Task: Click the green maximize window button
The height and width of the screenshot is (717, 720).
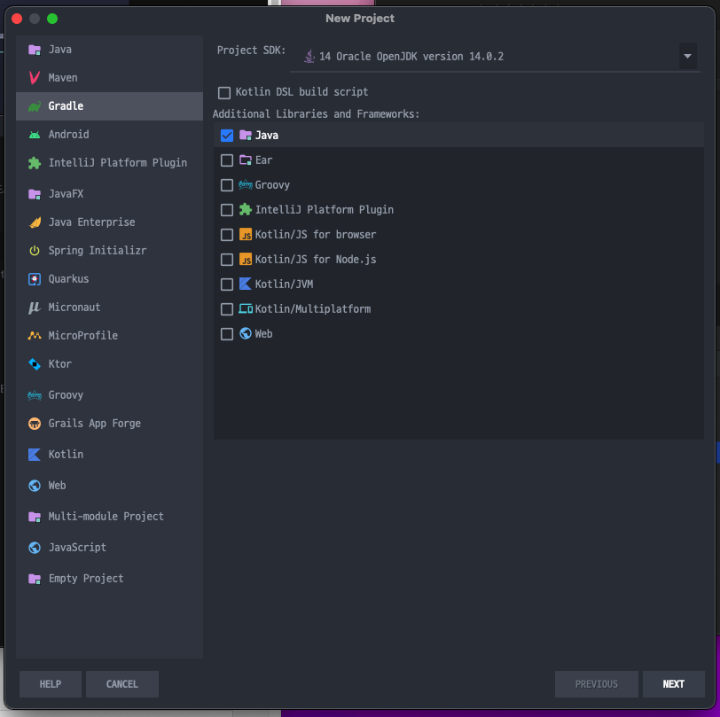Action: coord(52,19)
